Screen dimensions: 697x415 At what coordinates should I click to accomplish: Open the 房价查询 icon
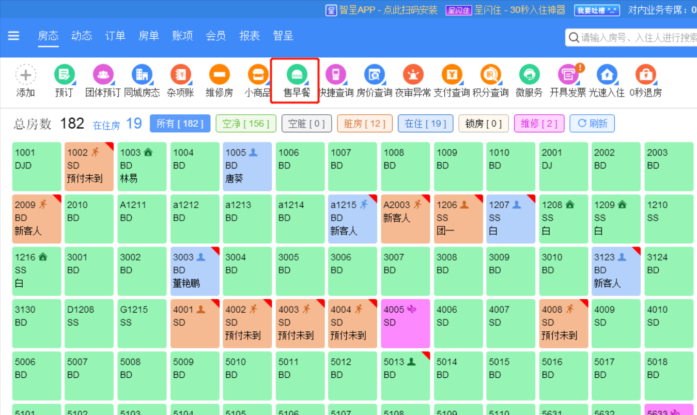(x=374, y=75)
